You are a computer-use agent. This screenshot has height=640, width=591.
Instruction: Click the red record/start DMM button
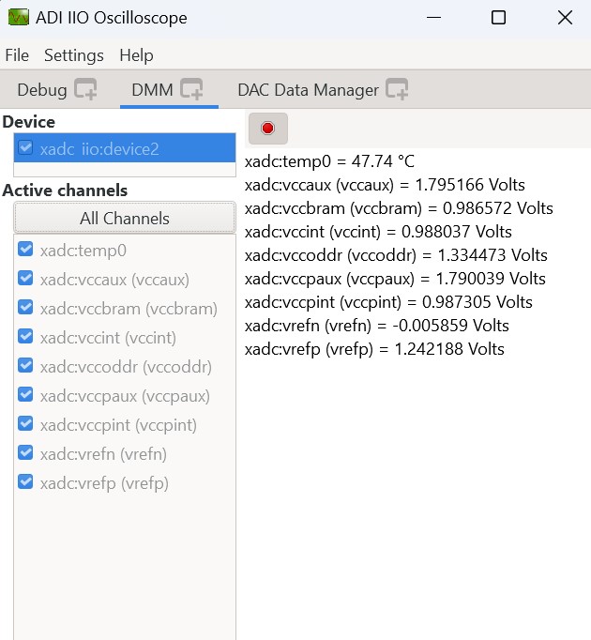[267, 129]
